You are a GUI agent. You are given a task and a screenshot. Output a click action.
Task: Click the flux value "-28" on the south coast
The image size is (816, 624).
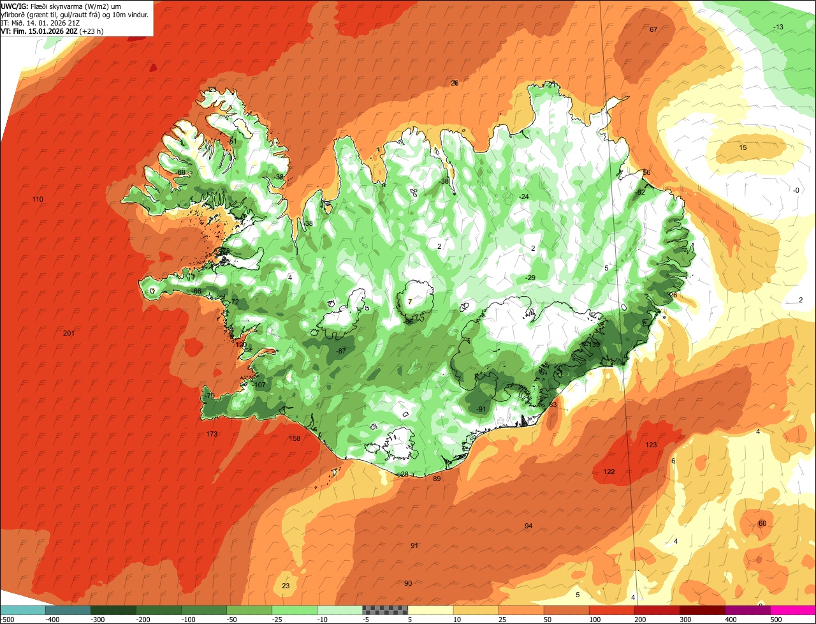[403, 474]
